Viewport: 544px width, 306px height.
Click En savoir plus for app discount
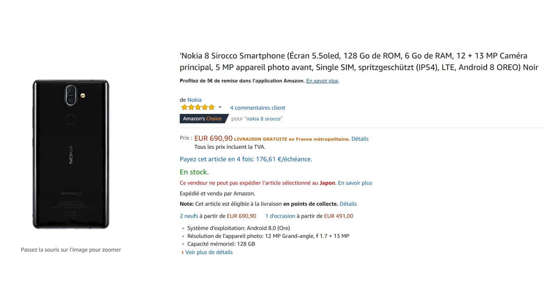(322, 81)
